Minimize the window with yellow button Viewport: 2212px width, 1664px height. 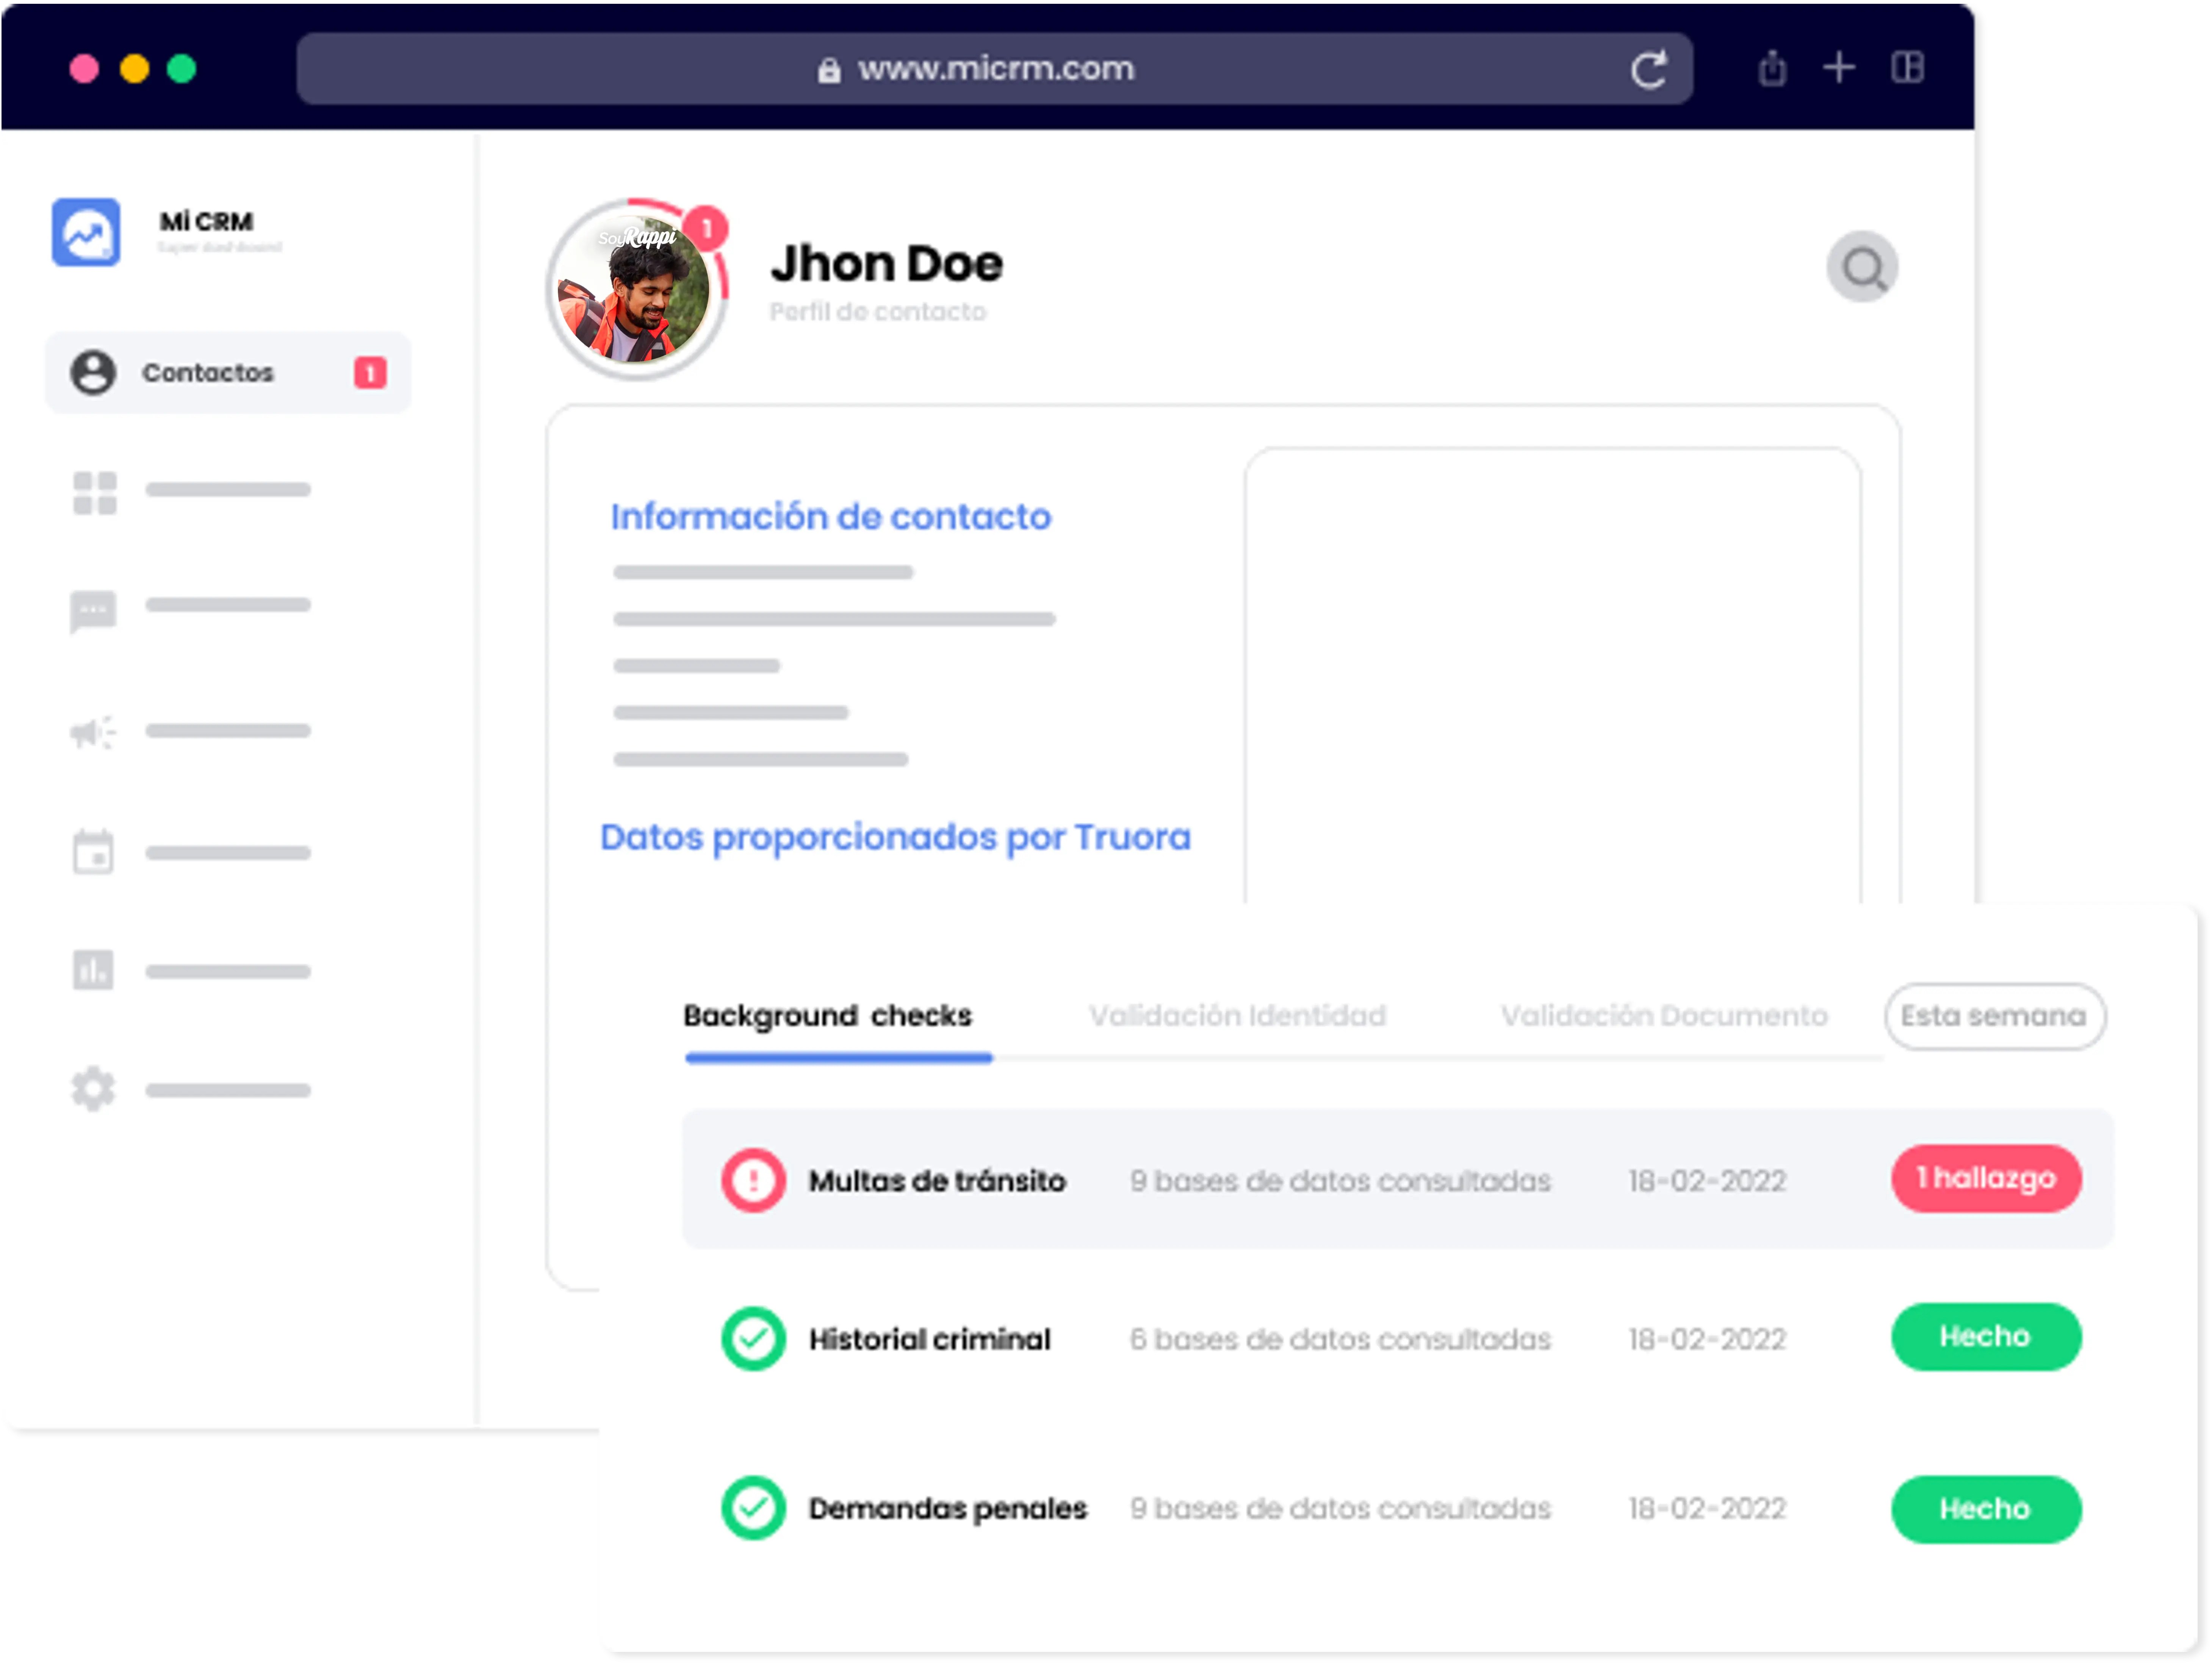click(134, 69)
